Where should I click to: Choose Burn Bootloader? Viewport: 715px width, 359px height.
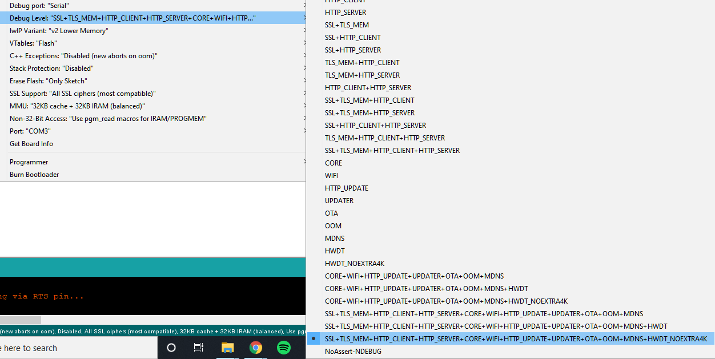pyautogui.click(x=153, y=175)
